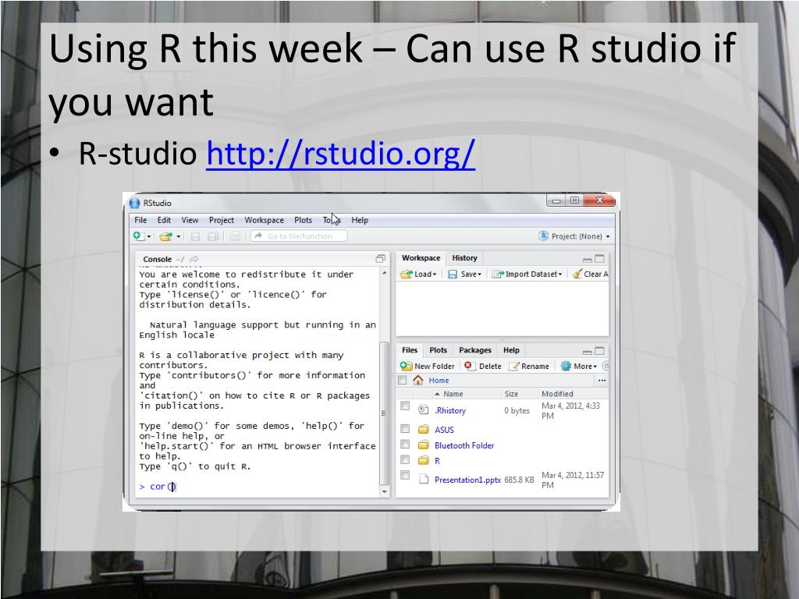Viewport: 799px width, 599px height.
Task: Maximize the Workspace pane
Action: click(599, 259)
